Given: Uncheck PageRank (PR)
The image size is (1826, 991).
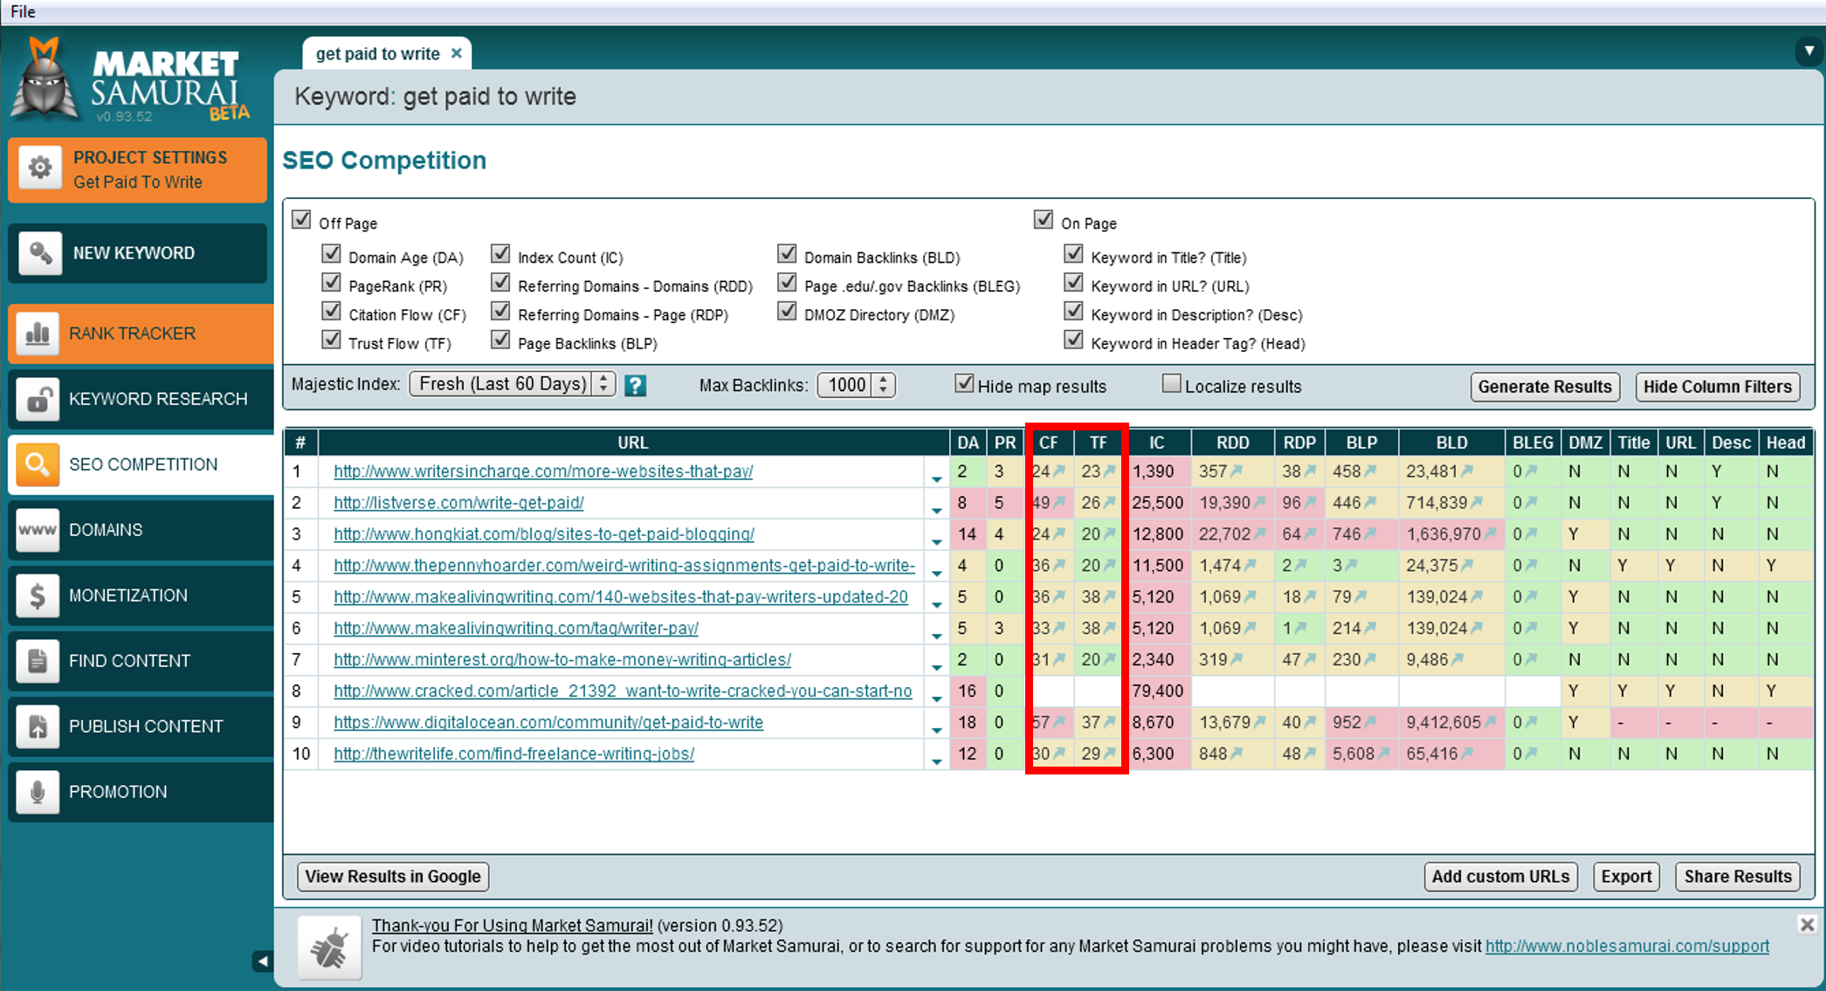Looking at the screenshot, I should coord(331,282).
